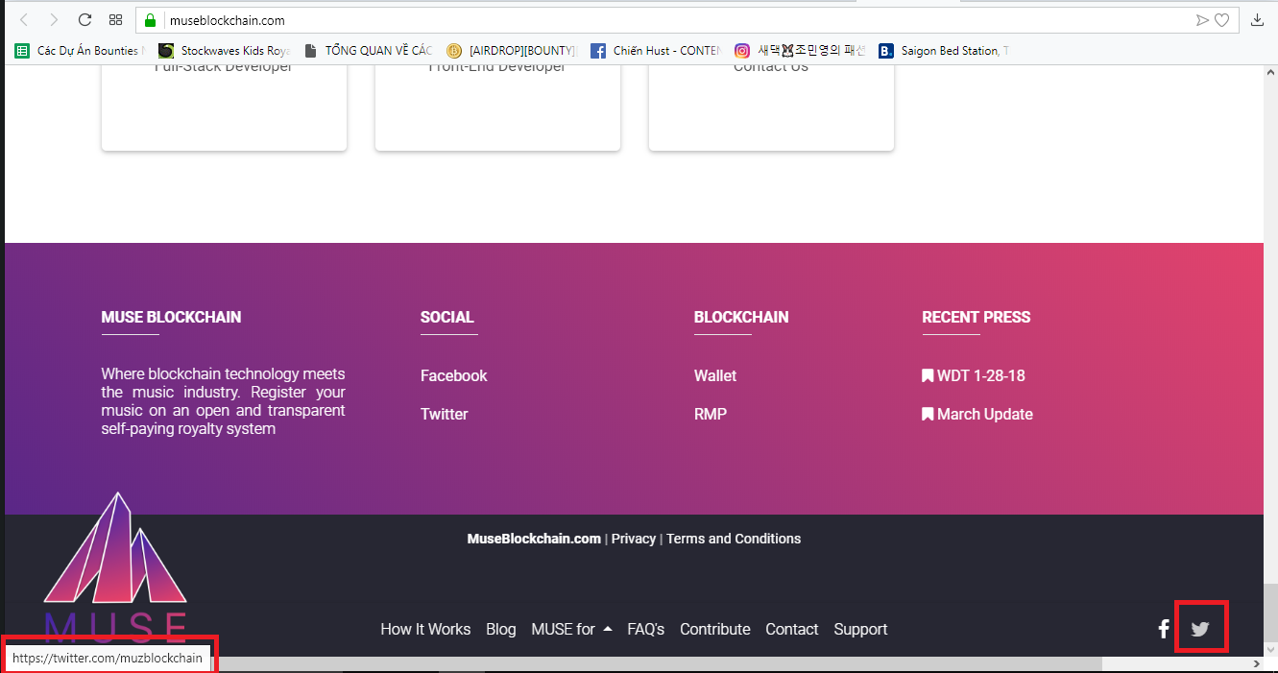
Task: Open Support in the footer menu
Action: click(860, 629)
